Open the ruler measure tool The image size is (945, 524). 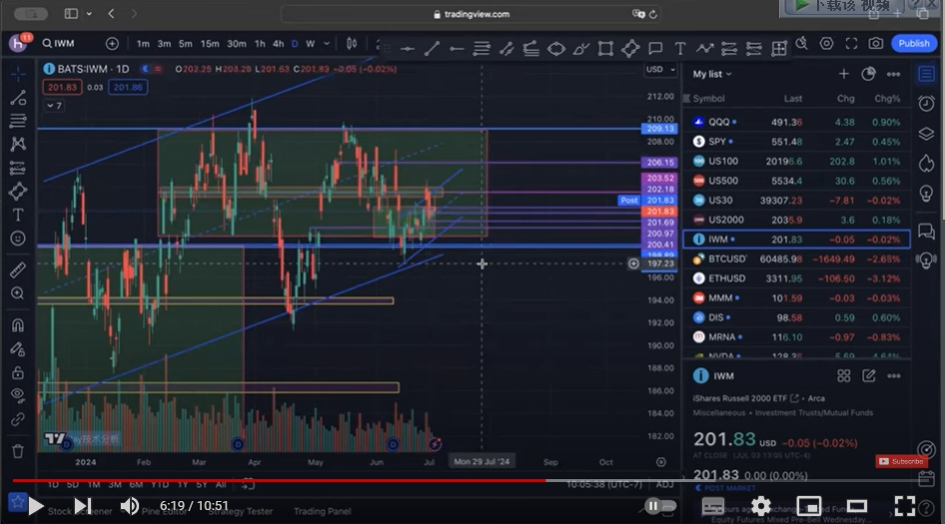click(x=18, y=269)
